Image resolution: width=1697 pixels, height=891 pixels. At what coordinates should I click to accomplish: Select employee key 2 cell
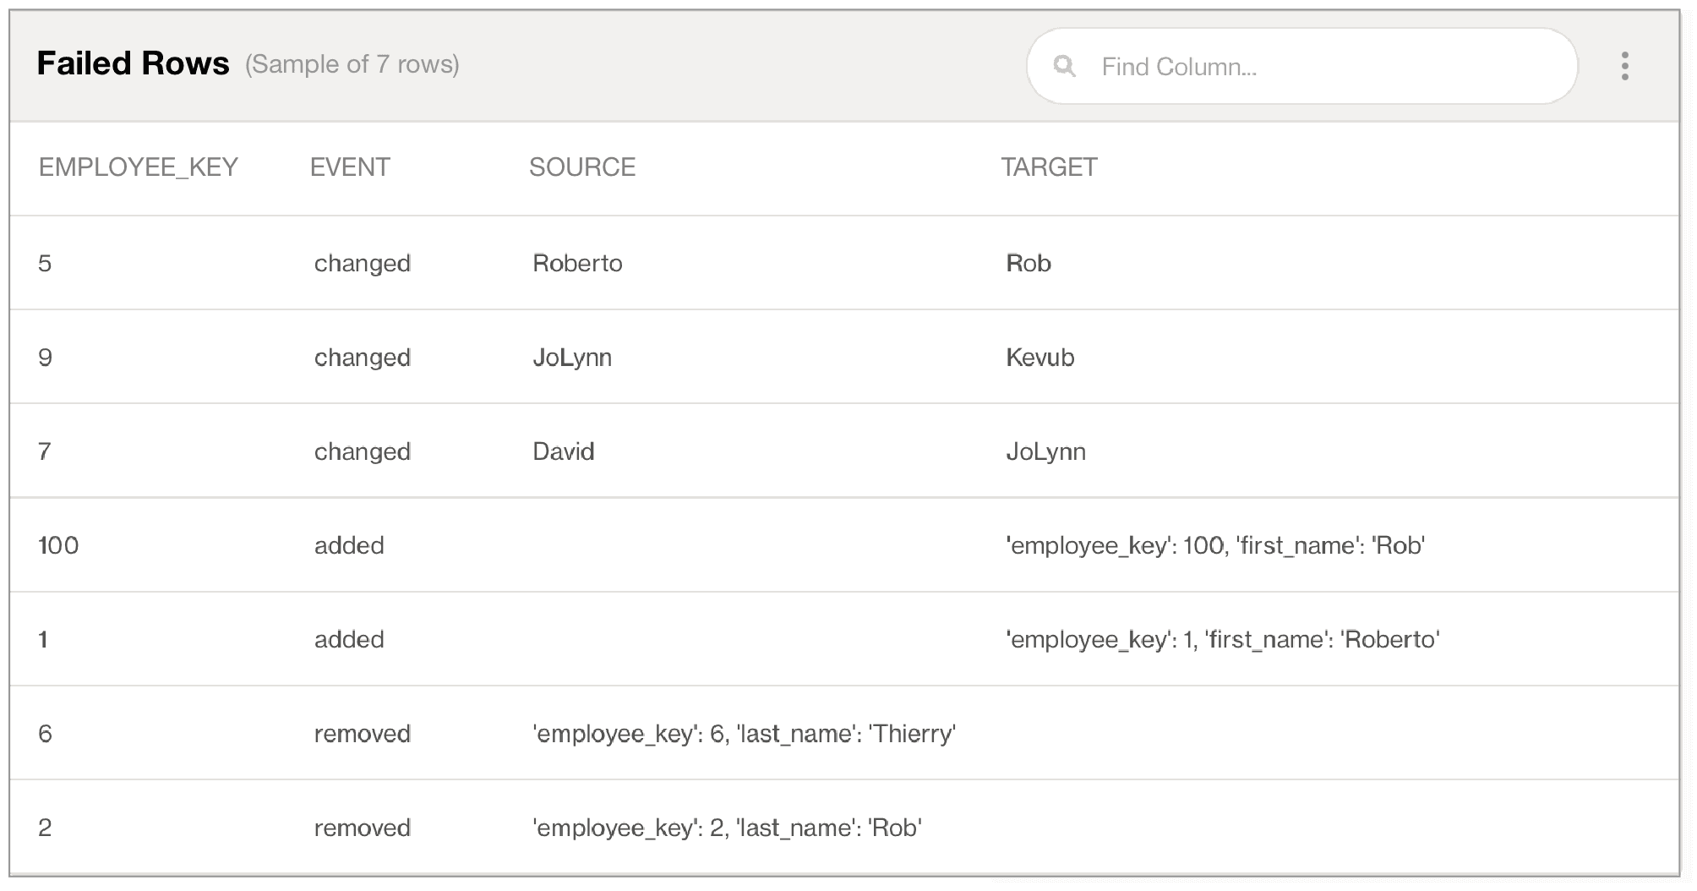tap(46, 828)
